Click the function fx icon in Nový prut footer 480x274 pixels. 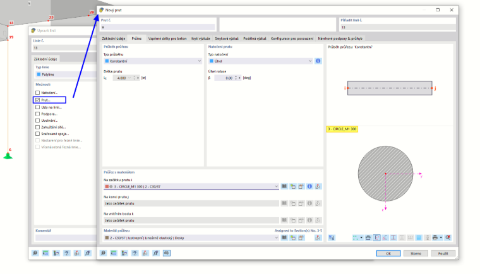(156, 253)
